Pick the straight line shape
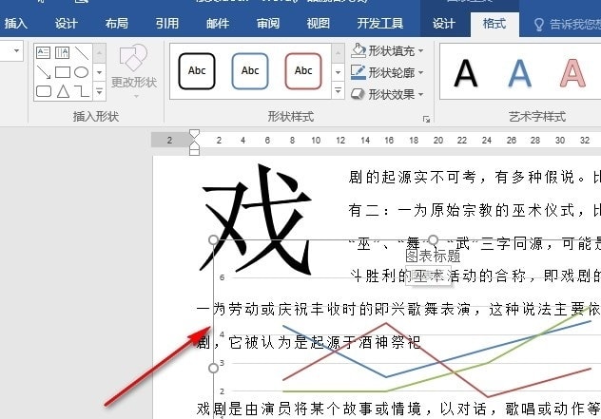The width and height of the screenshot is (601, 419). click(x=82, y=53)
